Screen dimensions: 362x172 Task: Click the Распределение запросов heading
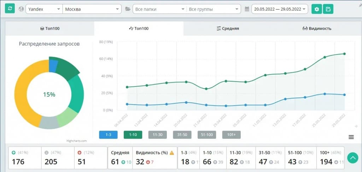[49, 44]
